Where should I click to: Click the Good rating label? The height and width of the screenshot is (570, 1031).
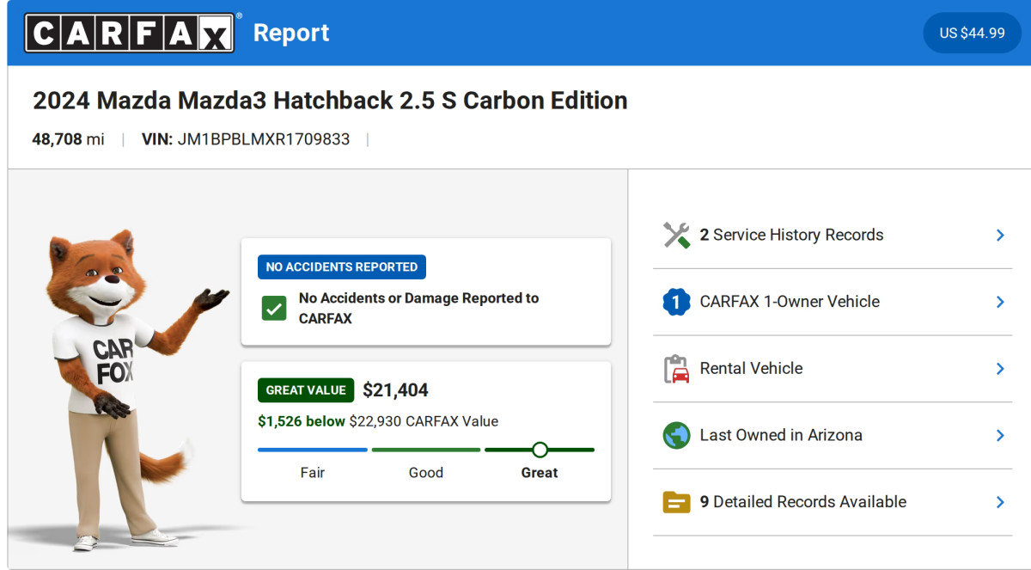426,473
